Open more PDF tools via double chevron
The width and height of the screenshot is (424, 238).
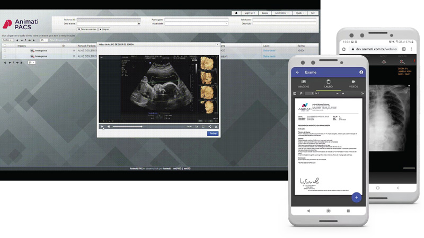click(x=362, y=93)
